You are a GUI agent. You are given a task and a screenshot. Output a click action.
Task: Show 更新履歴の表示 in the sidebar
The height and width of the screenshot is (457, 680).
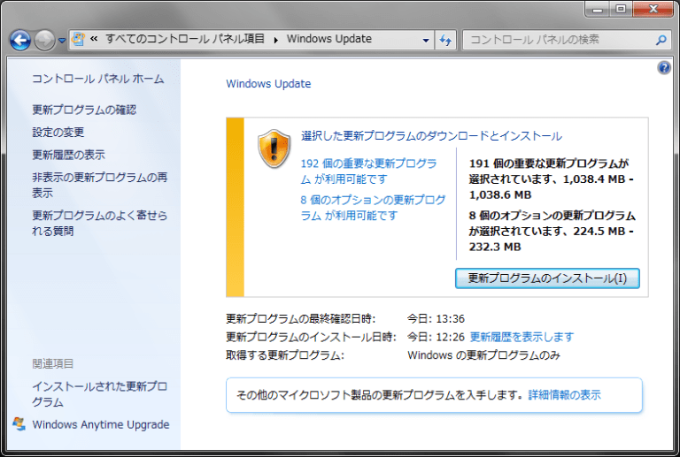68,155
